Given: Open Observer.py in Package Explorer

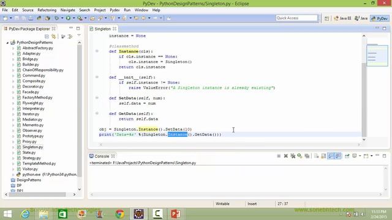Looking at the screenshot, I should (32, 130).
